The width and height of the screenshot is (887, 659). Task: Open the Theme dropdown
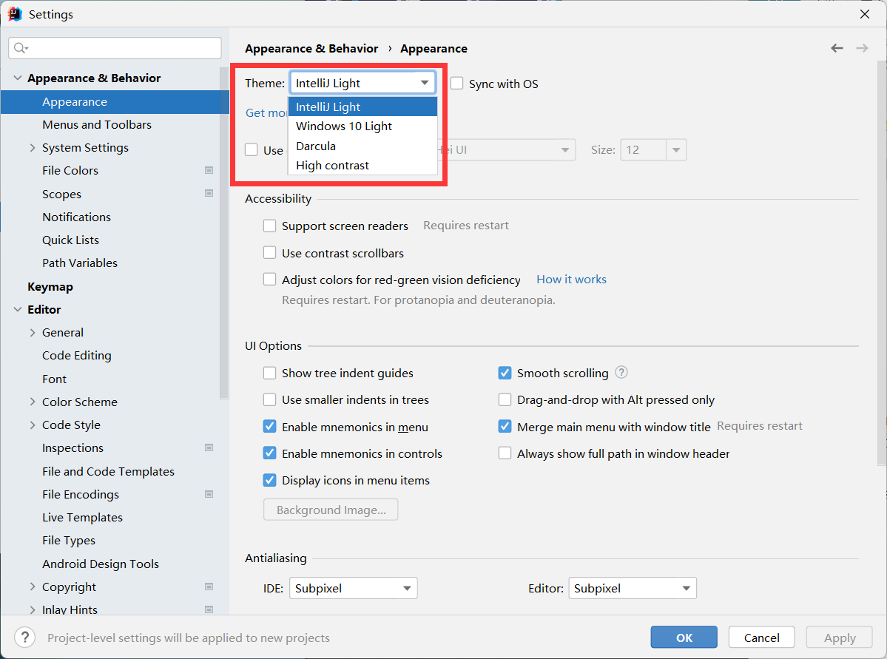click(x=362, y=83)
